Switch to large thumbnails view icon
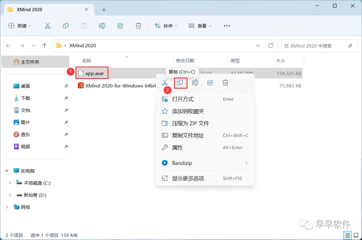 coord(356,235)
